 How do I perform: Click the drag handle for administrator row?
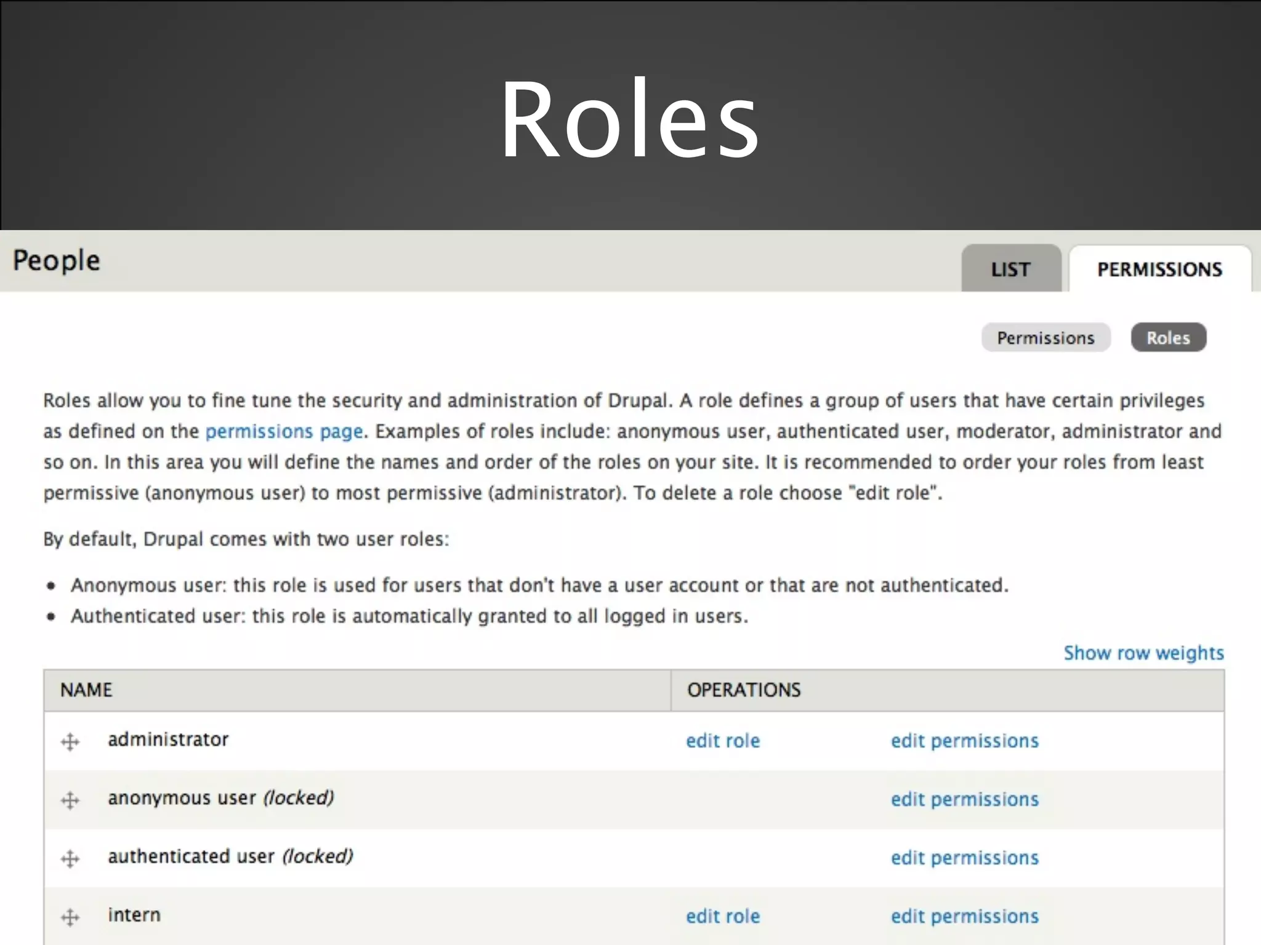tap(70, 741)
